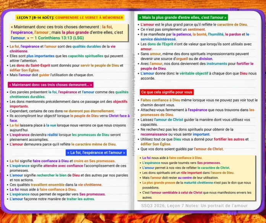Click the phrase "qualités durables" in the first bullet
This screenshot has width=266, height=223.
point(86,46)
